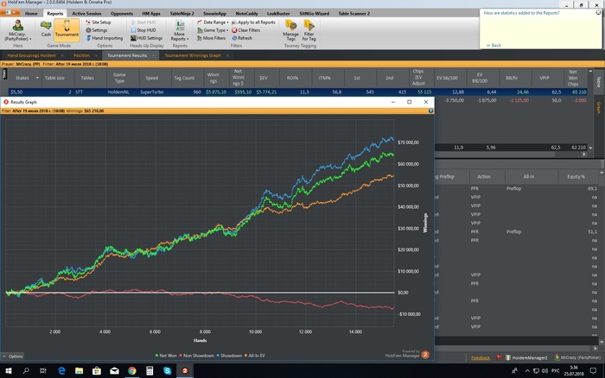Image resolution: width=605 pixels, height=378 pixels.
Task: Open the Opponents ribbon tab
Action: (x=122, y=14)
